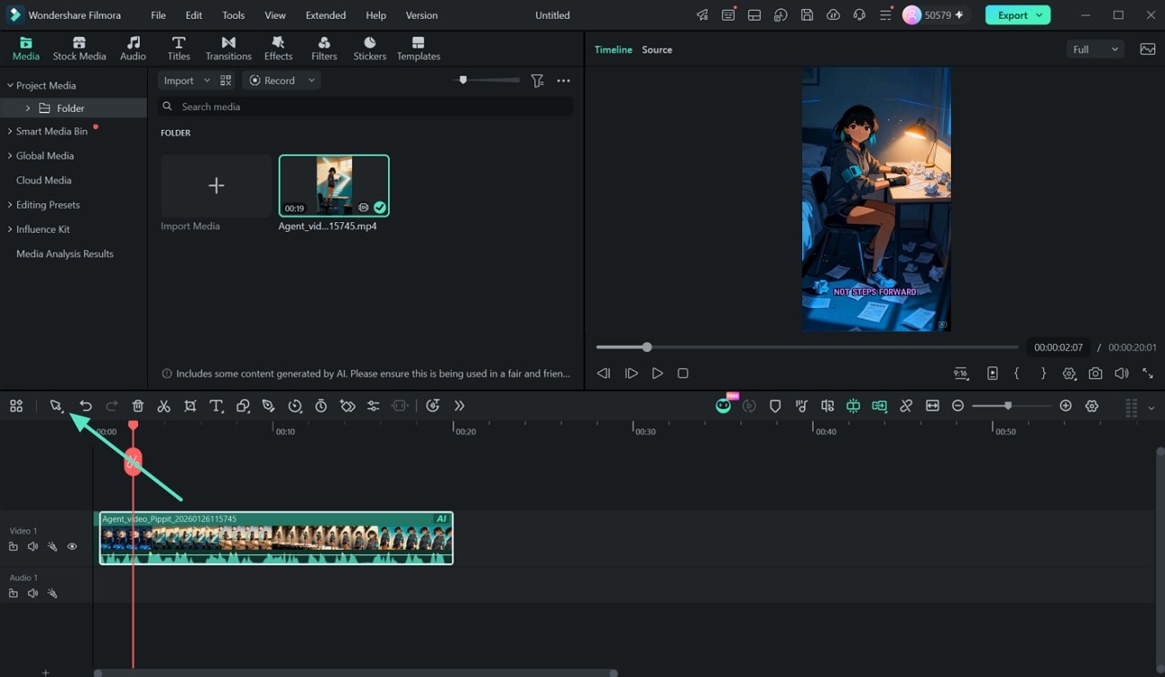Play the preview video
This screenshot has width=1165, height=677.
coord(658,373)
